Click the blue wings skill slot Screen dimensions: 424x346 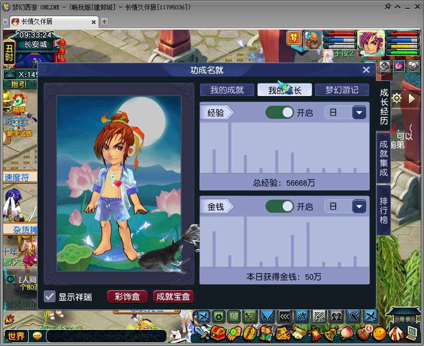267,316
